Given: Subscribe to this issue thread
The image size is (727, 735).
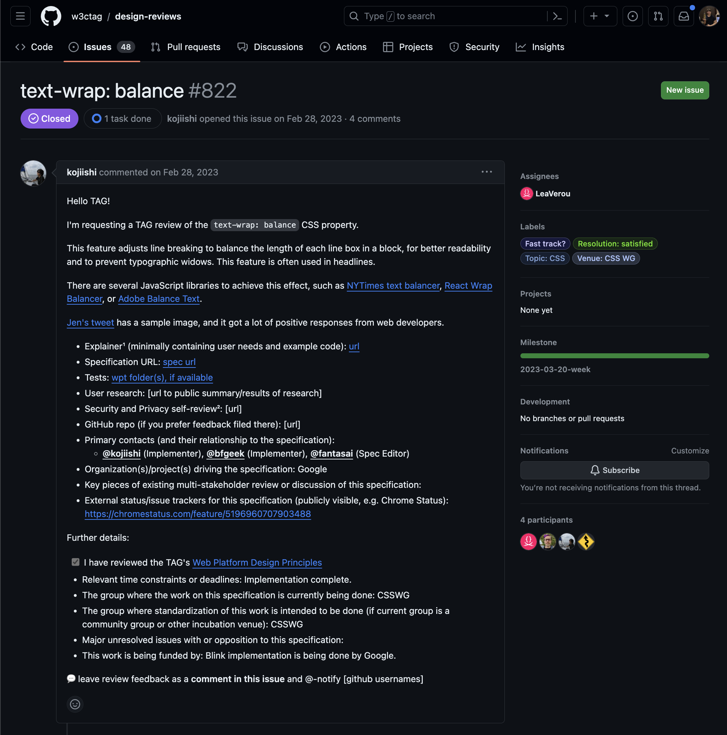Looking at the screenshot, I should point(614,470).
